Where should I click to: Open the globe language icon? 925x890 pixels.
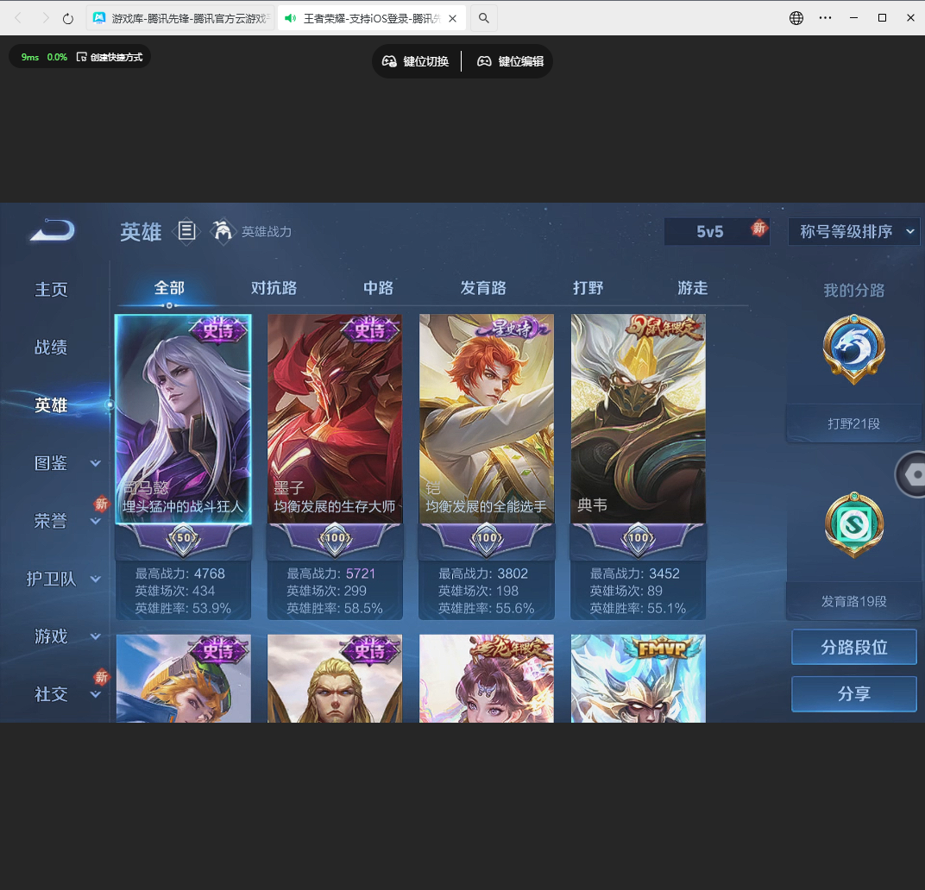coord(796,18)
